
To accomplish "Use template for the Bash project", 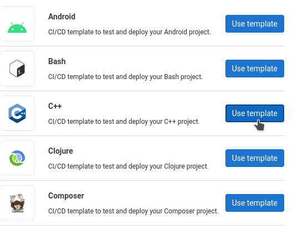I will pos(255,69).
